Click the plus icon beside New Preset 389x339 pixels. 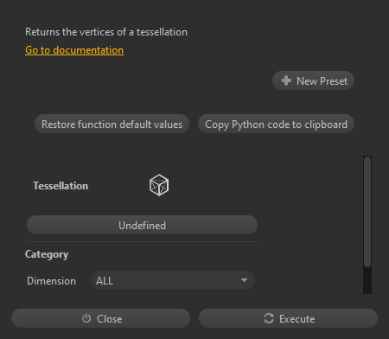(286, 80)
